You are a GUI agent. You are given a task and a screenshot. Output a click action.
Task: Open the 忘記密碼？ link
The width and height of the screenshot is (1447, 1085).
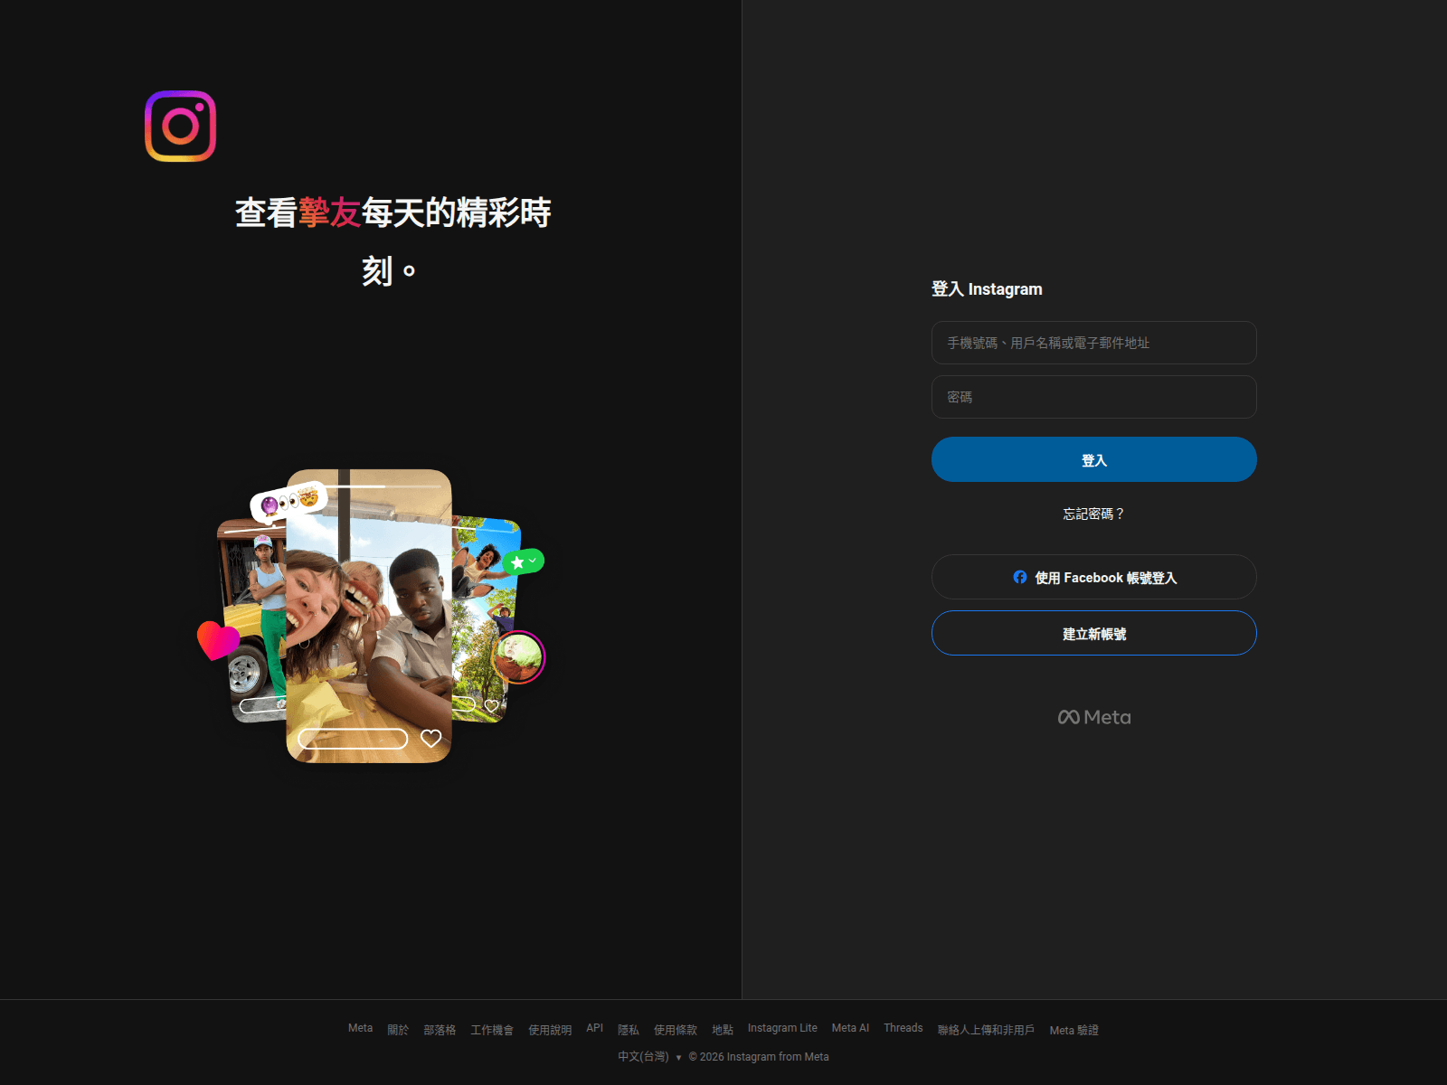1093,514
